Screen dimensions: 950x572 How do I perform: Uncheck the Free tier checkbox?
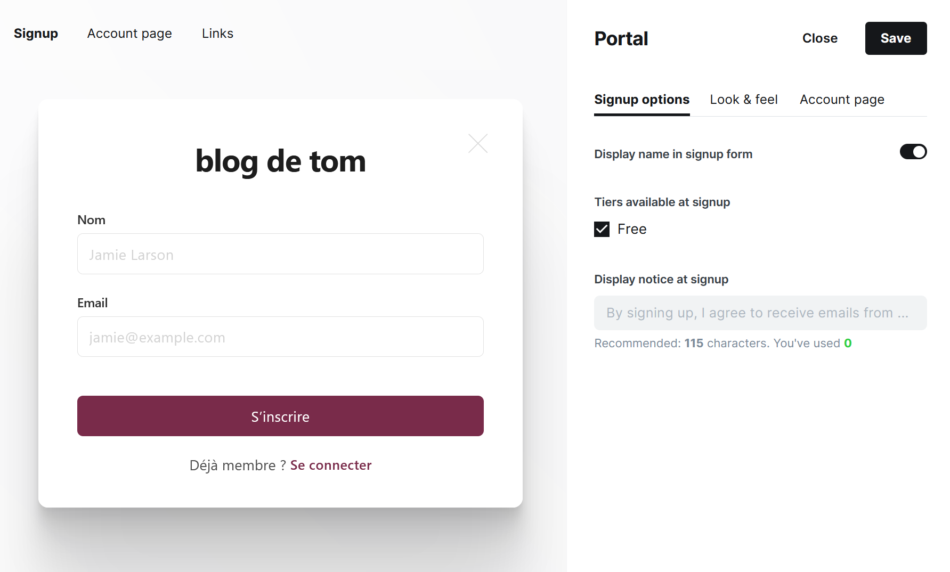tap(602, 229)
